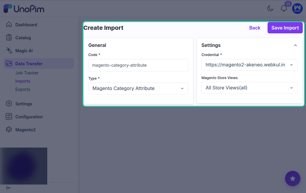Open the Webkul user avatar menu
The height and width of the screenshot is (193, 306).
click(x=297, y=8)
